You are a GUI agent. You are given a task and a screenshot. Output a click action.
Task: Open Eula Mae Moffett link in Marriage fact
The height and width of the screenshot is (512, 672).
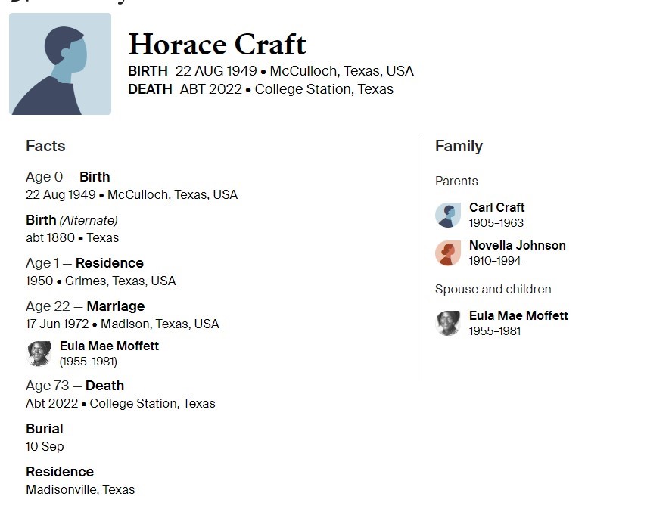click(109, 346)
